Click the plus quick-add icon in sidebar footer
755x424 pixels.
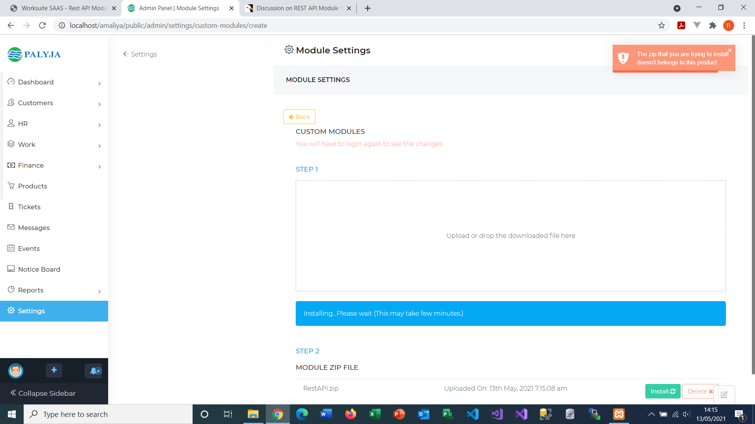coord(54,370)
